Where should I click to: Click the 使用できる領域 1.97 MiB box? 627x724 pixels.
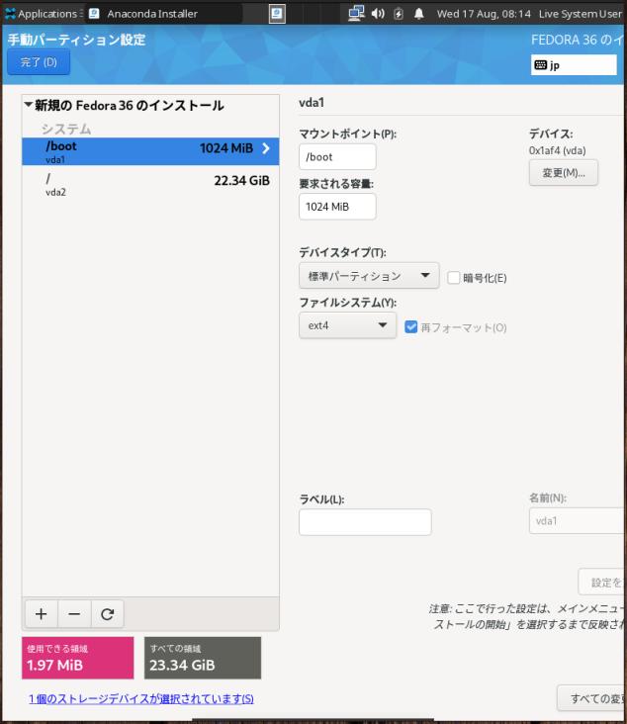pyautogui.click(x=77, y=658)
